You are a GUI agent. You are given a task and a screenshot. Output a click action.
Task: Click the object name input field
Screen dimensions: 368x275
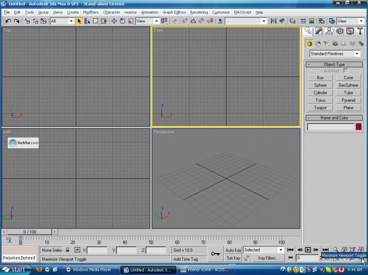331,127
